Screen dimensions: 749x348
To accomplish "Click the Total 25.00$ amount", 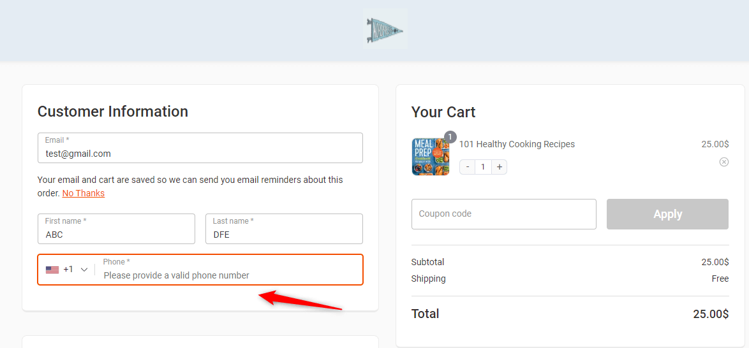I will tap(711, 314).
